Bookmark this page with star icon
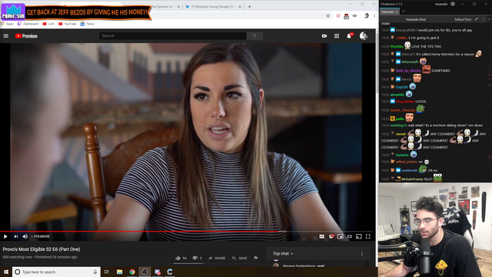 (x=328, y=15)
